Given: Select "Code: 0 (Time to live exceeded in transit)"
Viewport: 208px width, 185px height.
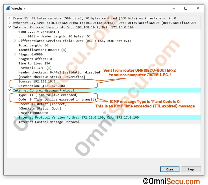Looking at the screenshot, I should pyautogui.click(x=57, y=100).
